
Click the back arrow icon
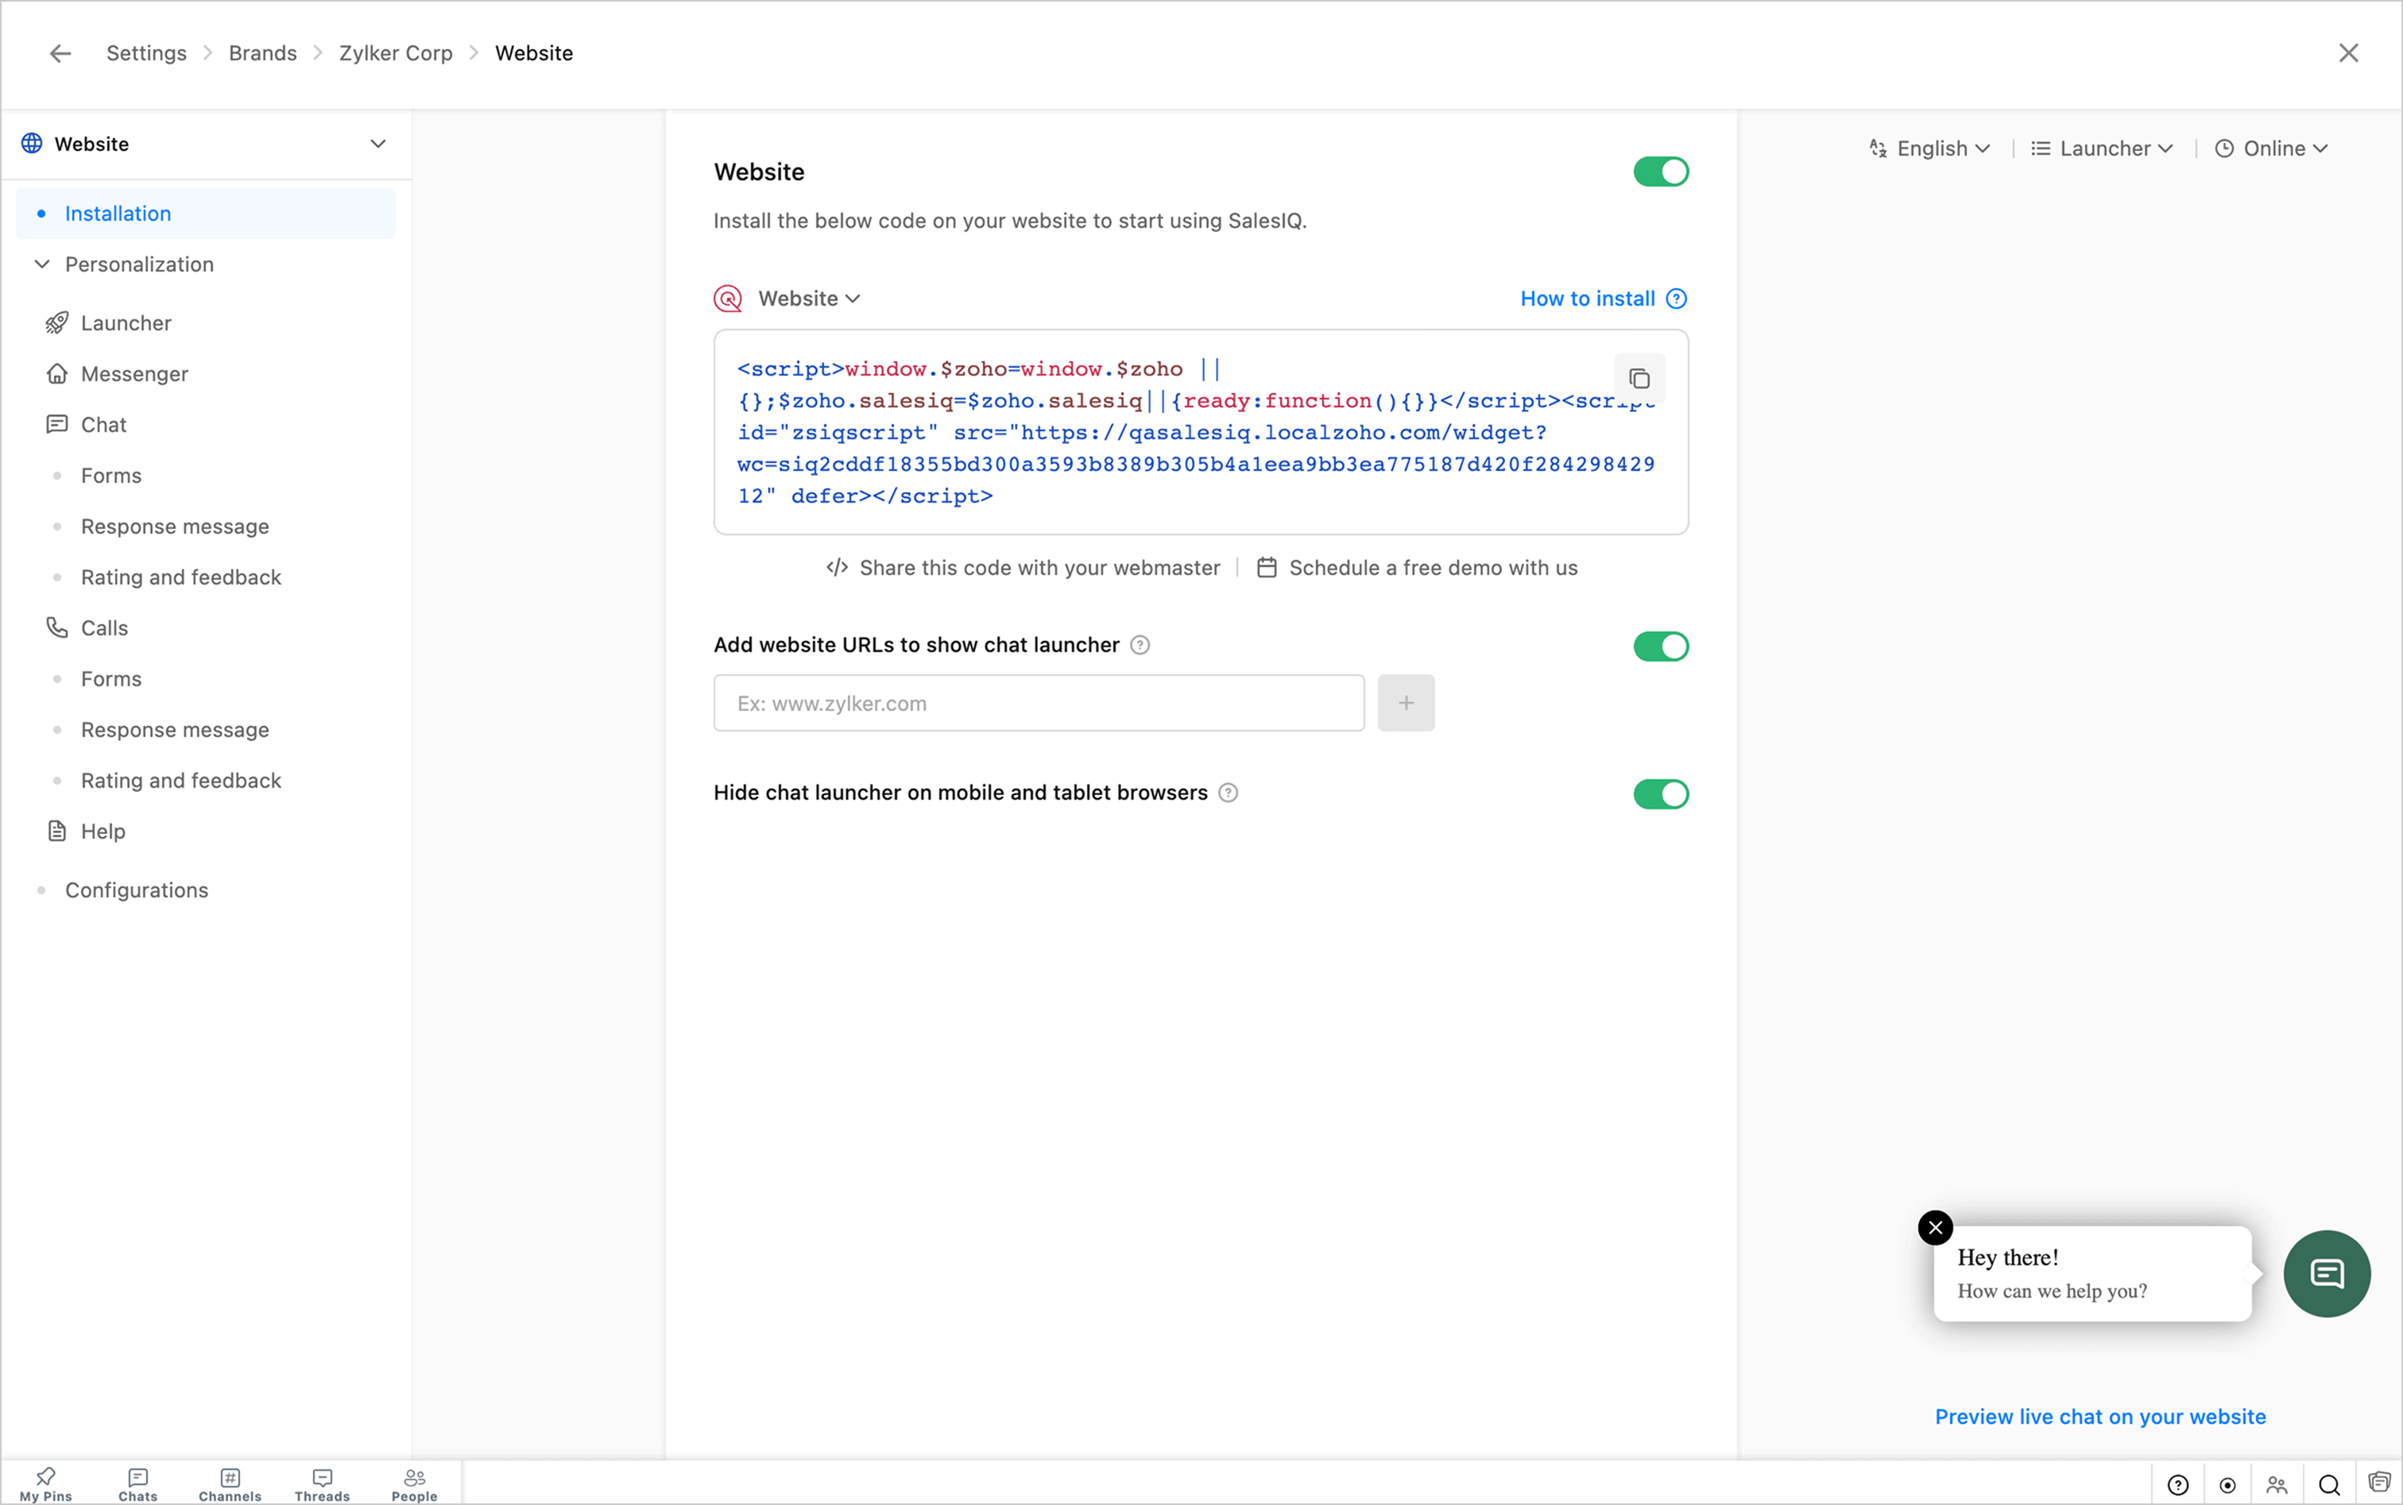tap(60, 54)
